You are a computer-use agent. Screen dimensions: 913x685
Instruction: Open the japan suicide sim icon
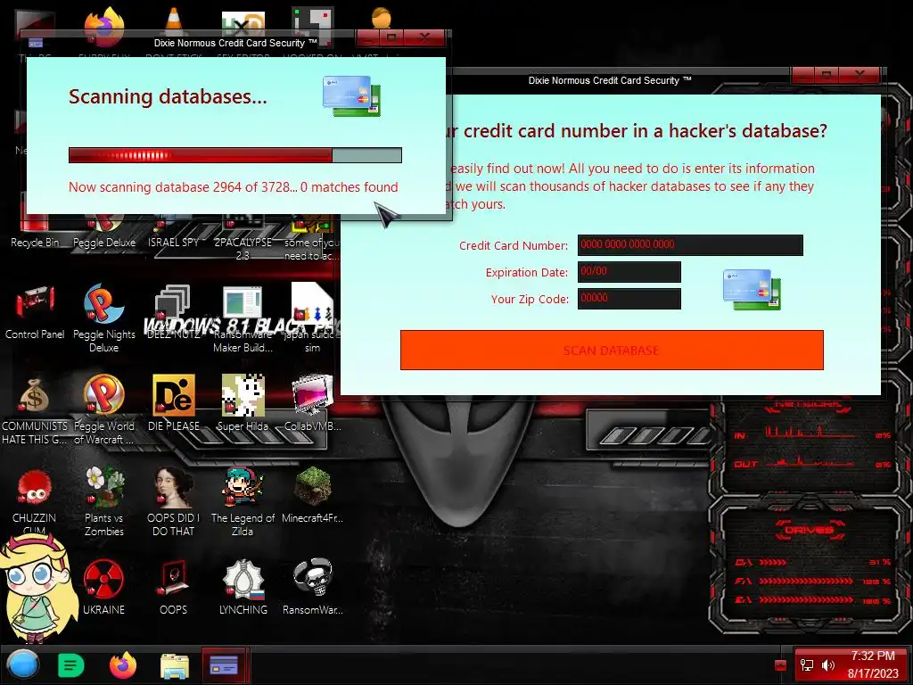[312, 318]
